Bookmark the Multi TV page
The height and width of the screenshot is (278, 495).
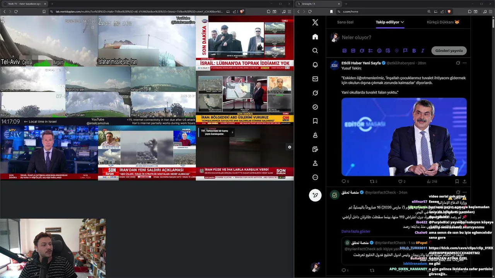[44, 12]
